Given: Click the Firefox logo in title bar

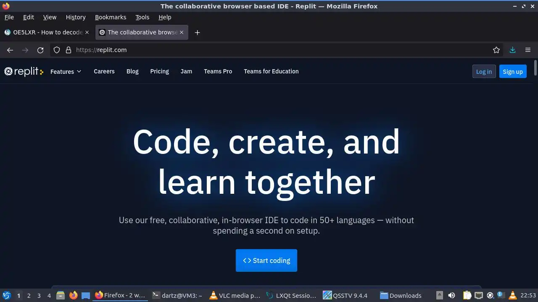Looking at the screenshot, I should click(6, 6).
